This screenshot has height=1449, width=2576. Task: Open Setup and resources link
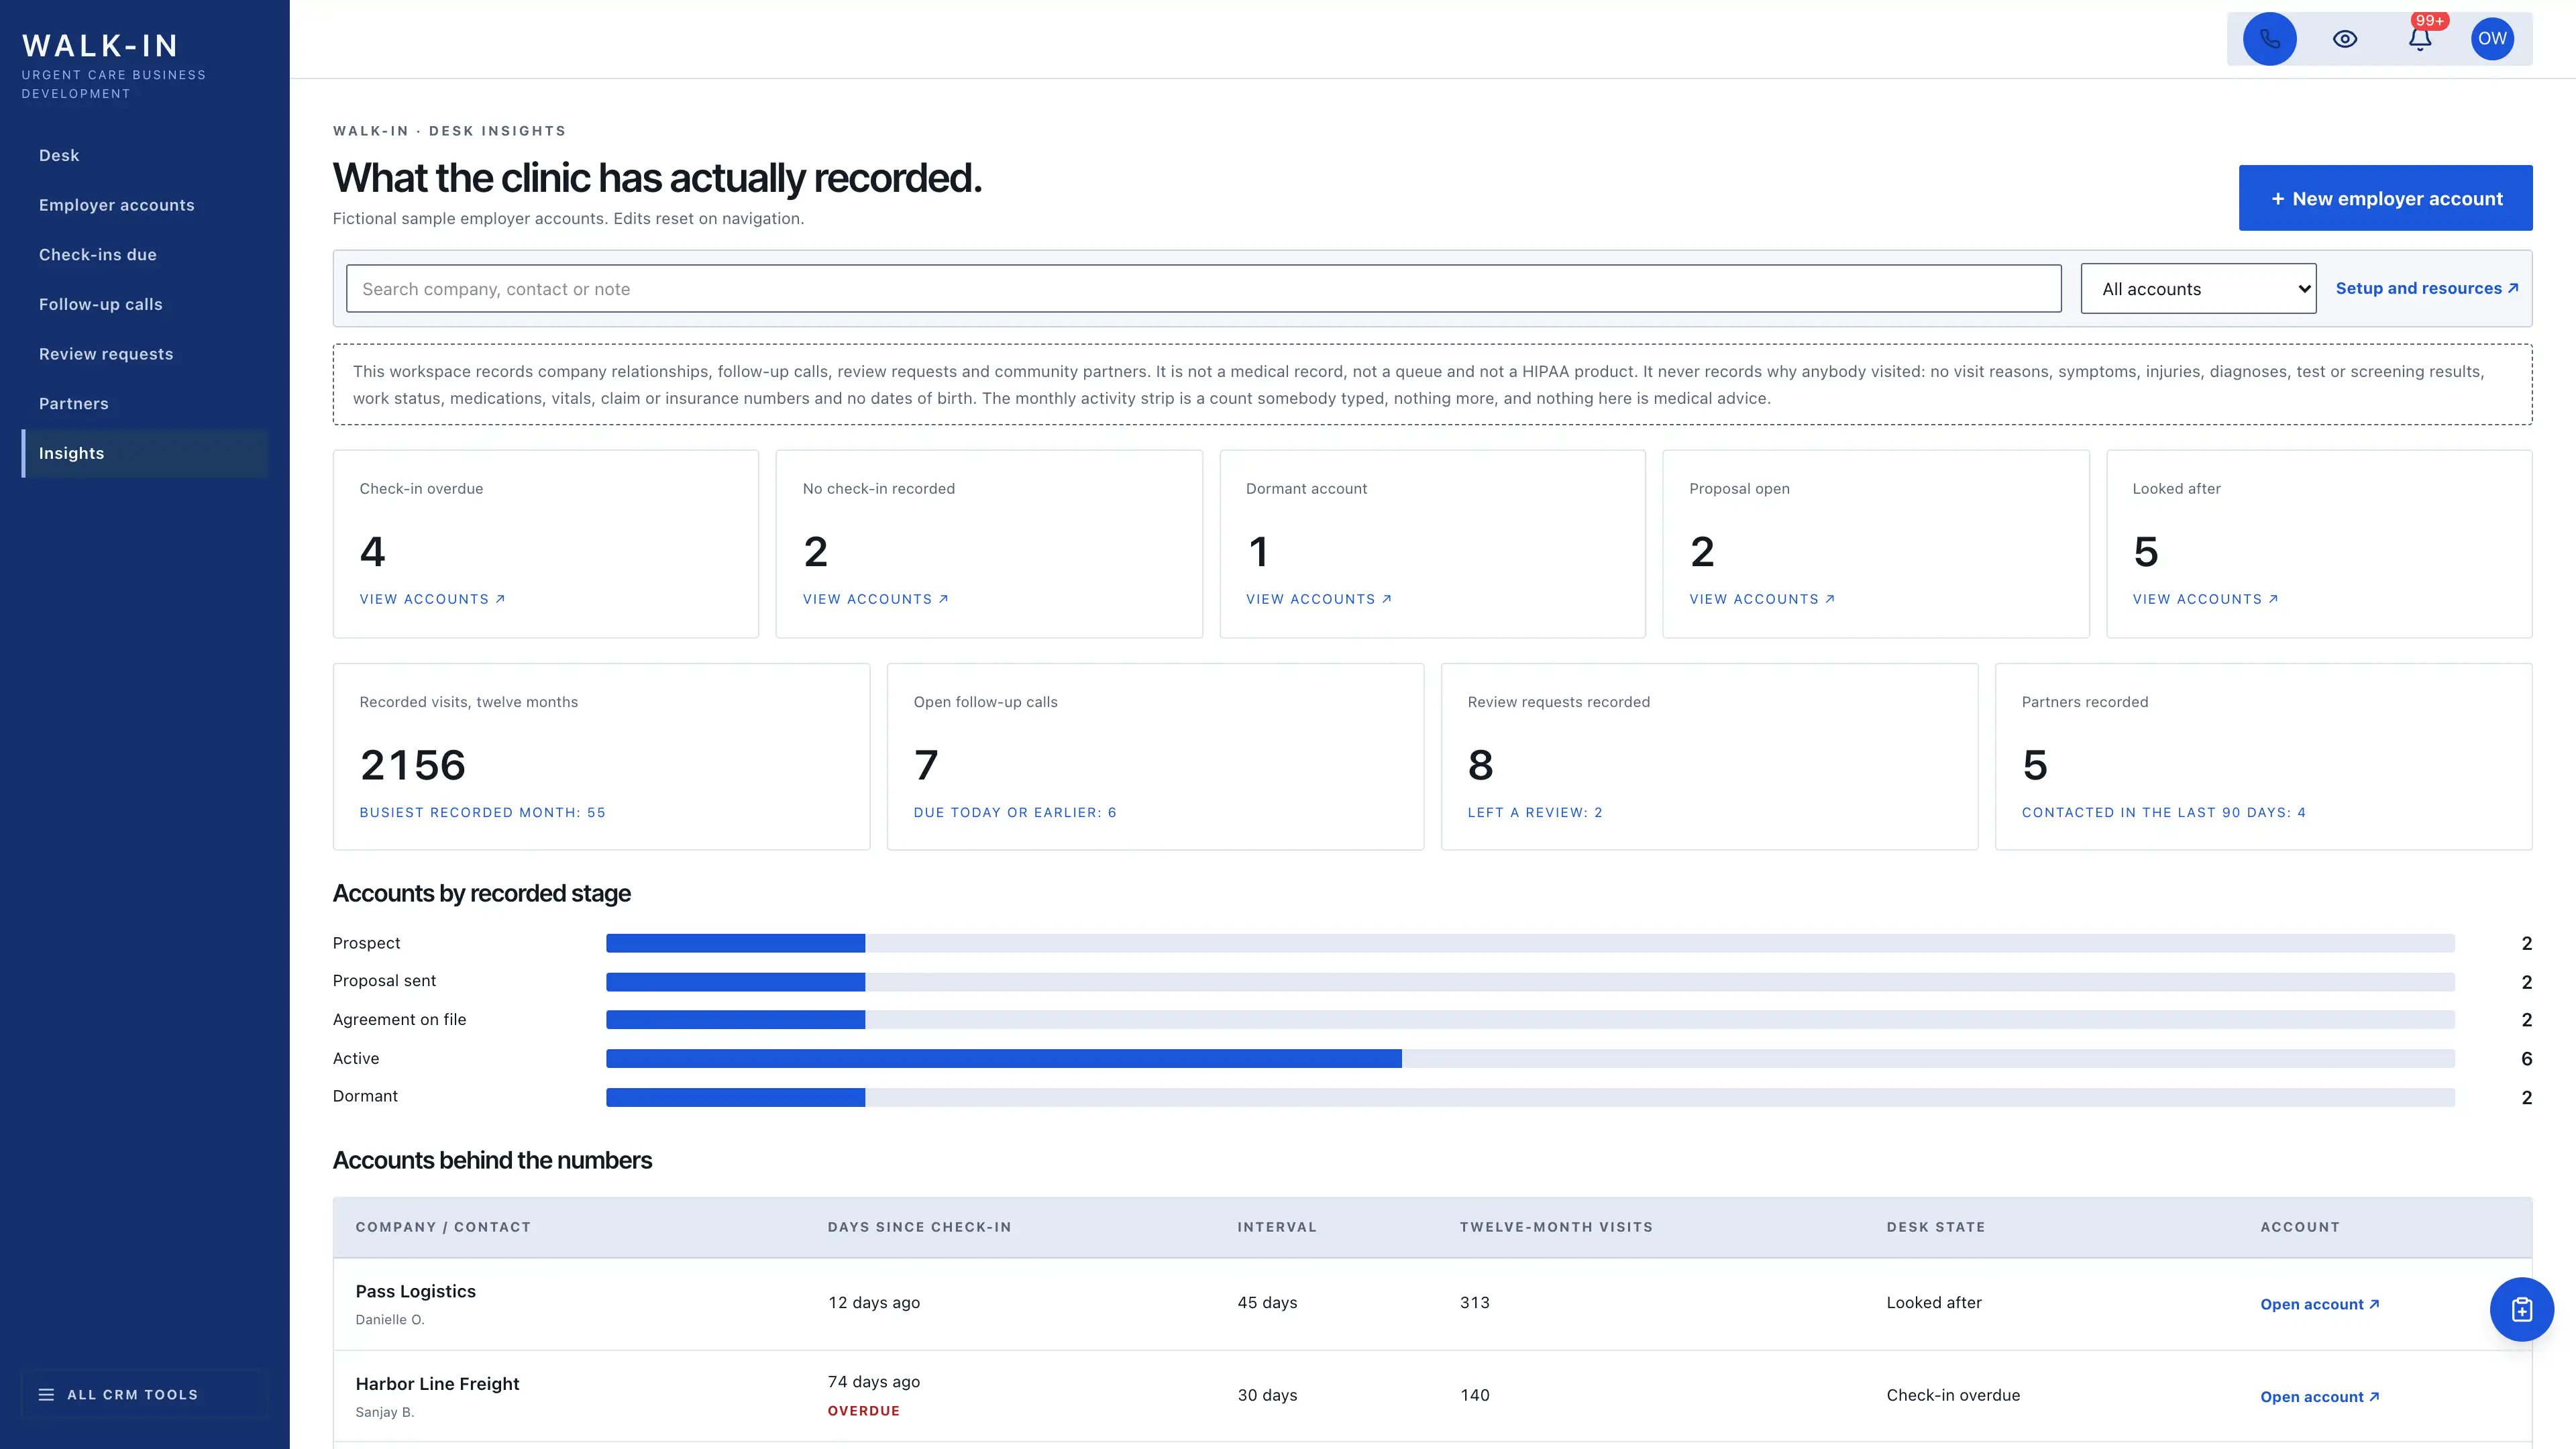click(x=2427, y=288)
